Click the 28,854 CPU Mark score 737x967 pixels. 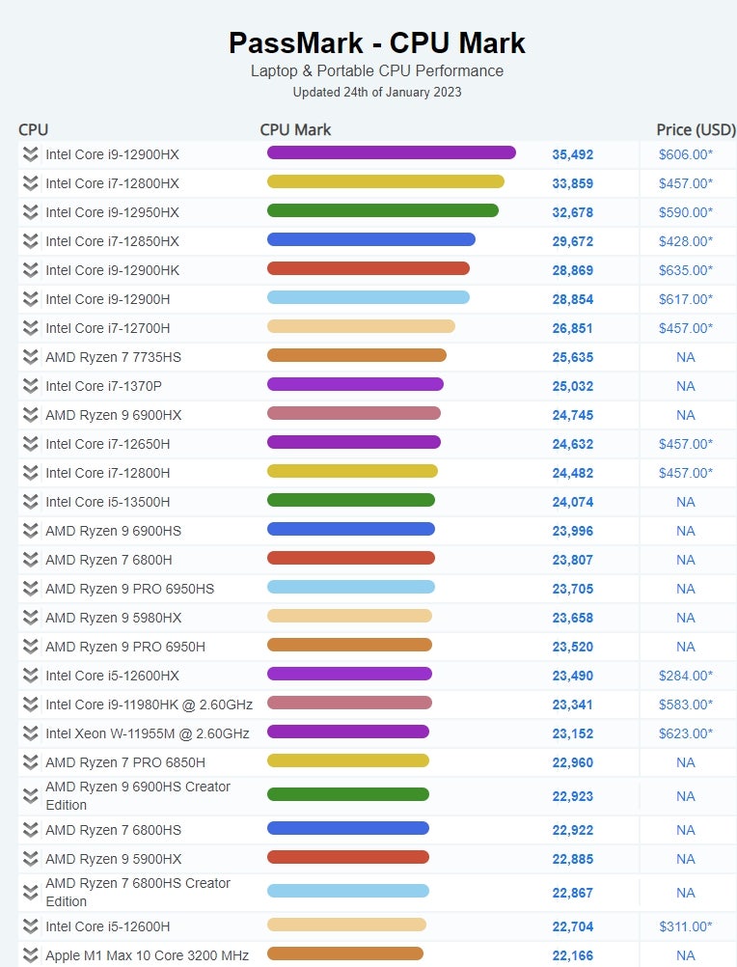(x=572, y=300)
